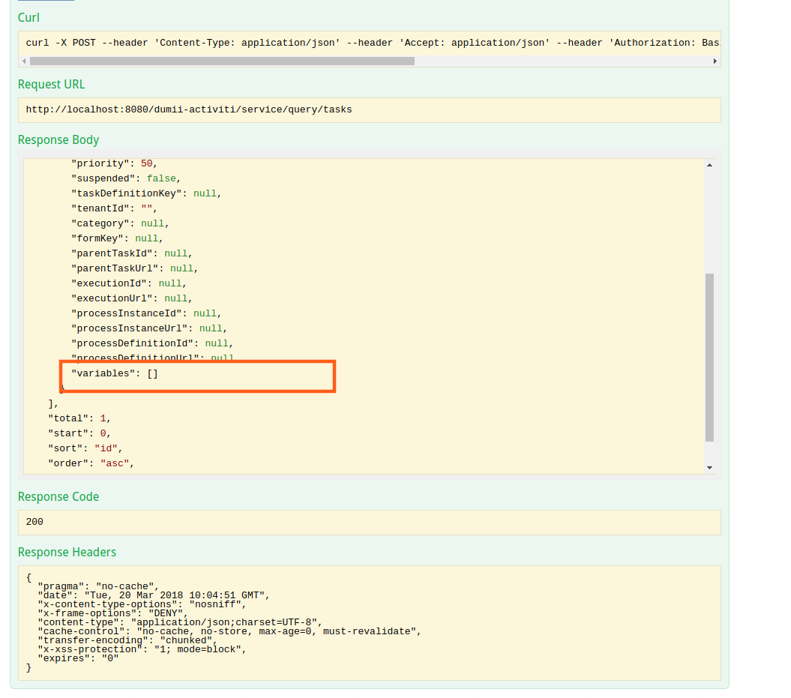
Task: Click the "order": "asc" line
Action: [91, 463]
